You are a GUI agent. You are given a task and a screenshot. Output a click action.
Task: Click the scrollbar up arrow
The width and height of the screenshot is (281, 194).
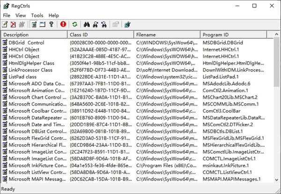276,34
